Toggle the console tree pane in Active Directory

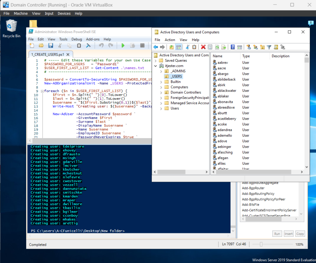179,47
